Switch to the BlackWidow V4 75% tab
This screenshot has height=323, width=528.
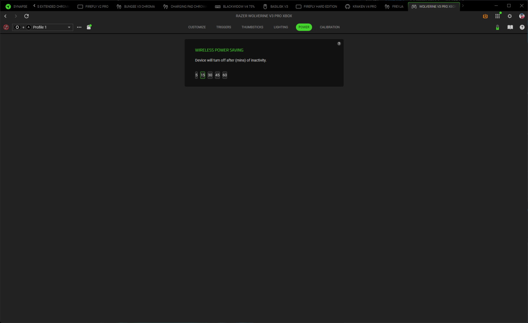(x=235, y=6)
